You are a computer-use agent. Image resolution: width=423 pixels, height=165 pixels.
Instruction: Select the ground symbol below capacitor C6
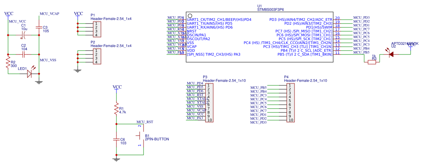(x=116, y=159)
